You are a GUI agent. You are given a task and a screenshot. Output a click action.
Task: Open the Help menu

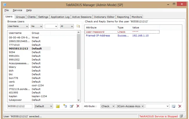[29, 10]
